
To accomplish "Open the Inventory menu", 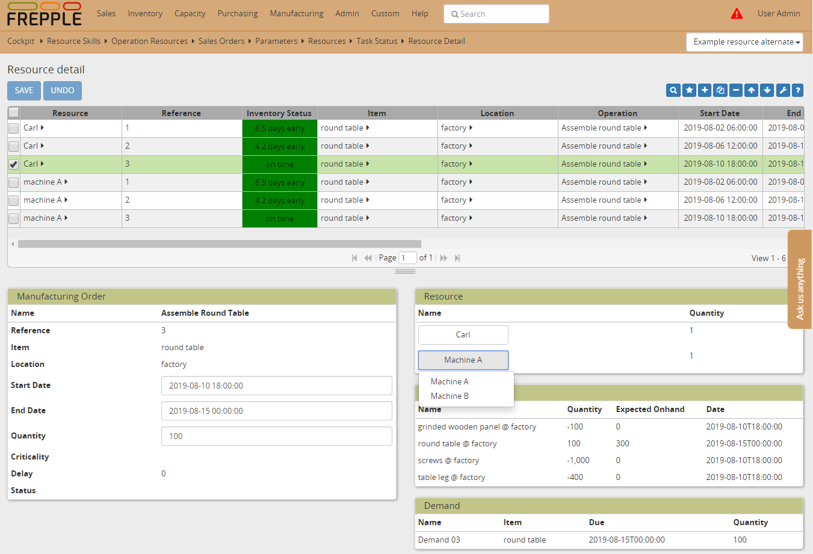I will coord(145,13).
